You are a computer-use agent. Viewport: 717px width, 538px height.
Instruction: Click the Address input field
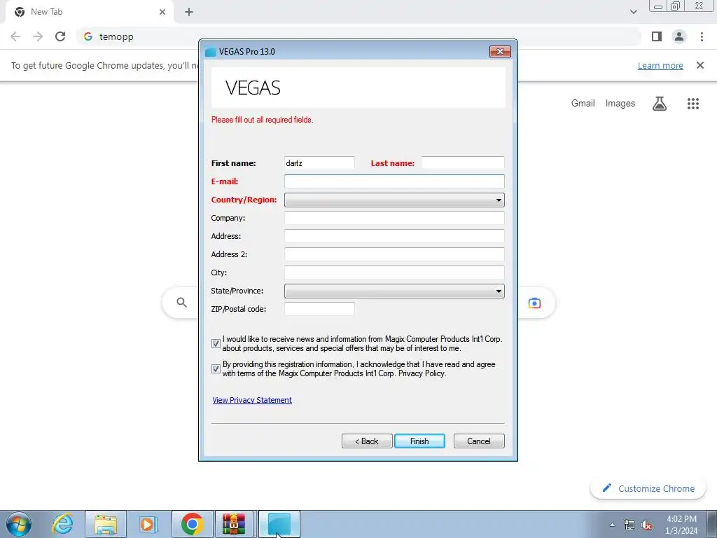pyautogui.click(x=394, y=236)
